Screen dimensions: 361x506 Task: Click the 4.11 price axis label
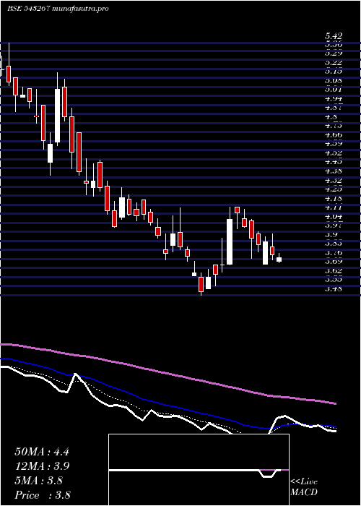334,208
